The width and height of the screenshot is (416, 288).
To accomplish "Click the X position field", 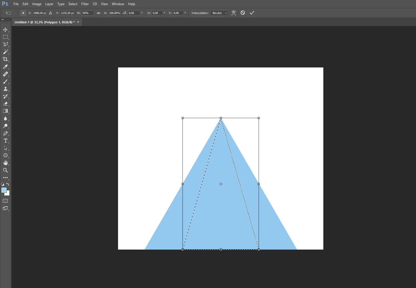I will tap(39, 13).
